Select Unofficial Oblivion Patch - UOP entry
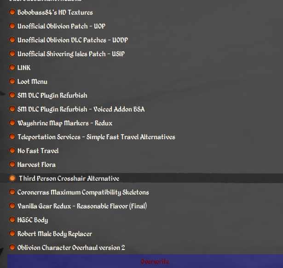This screenshot has width=283, height=268. pyautogui.click(x=61, y=26)
